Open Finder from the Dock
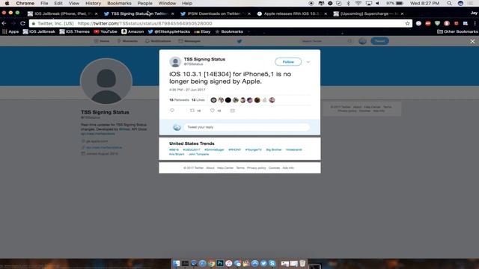The height and width of the screenshot is (269, 479). tap(177, 263)
